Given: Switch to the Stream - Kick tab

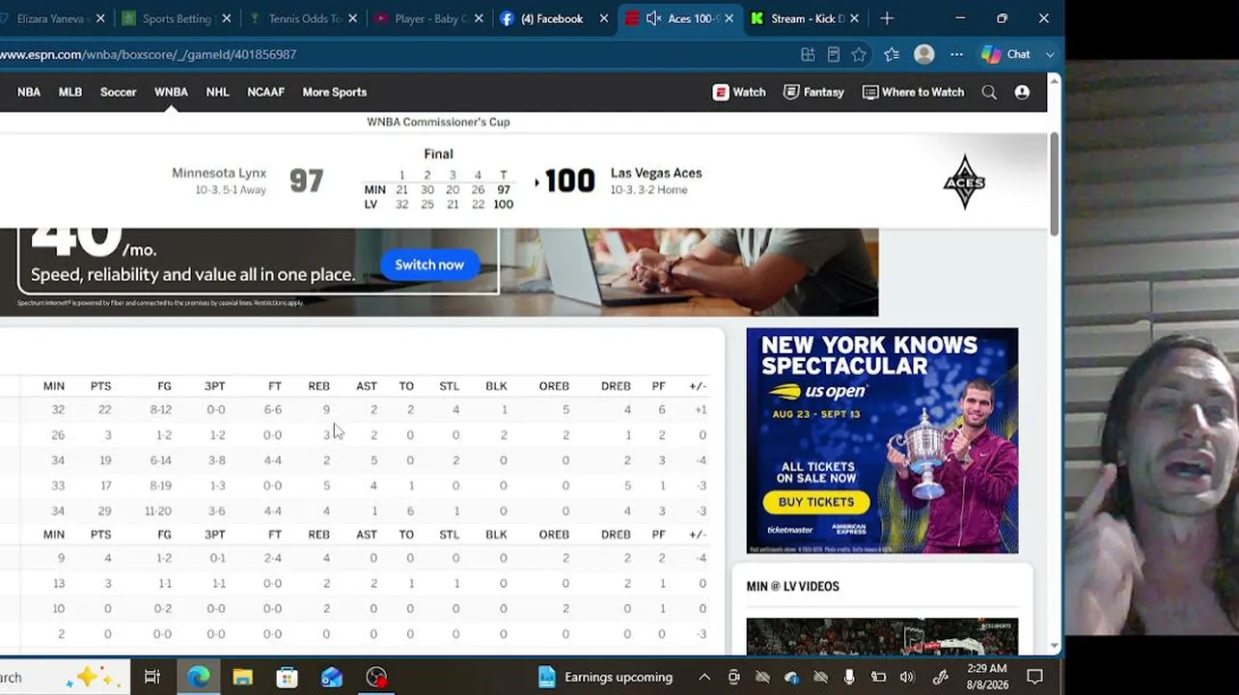Looking at the screenshot, I should click(x=807, y=18).
